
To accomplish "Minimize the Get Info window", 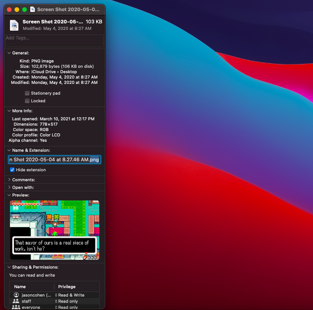I will coord(17,9).
